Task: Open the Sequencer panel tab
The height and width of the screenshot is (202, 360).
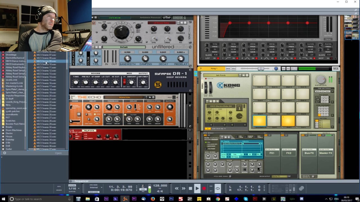Action: (x=81, y=181)
